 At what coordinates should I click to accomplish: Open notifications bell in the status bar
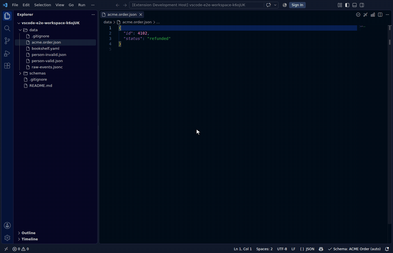coord(387,249)
